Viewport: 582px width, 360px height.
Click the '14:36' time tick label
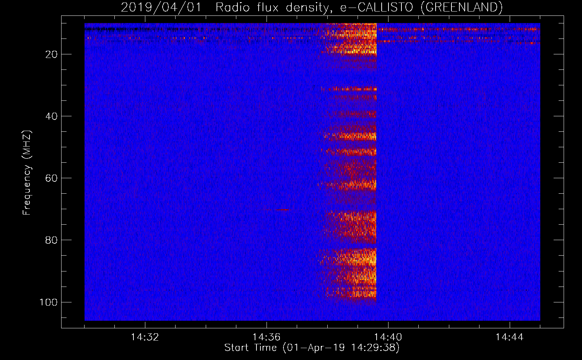coord(267,337)
